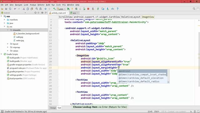200x113 pixels.
Task: Click the Back navigation arrow icon
Action: (x=46, y=9)
